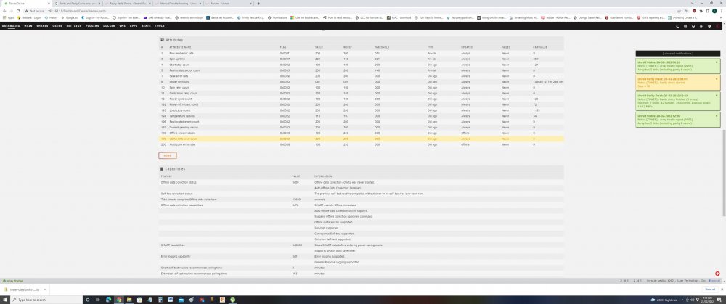Open Task View on the taskbar
The height and width of the screenshot is (304, 726).
tap(98, 300)
